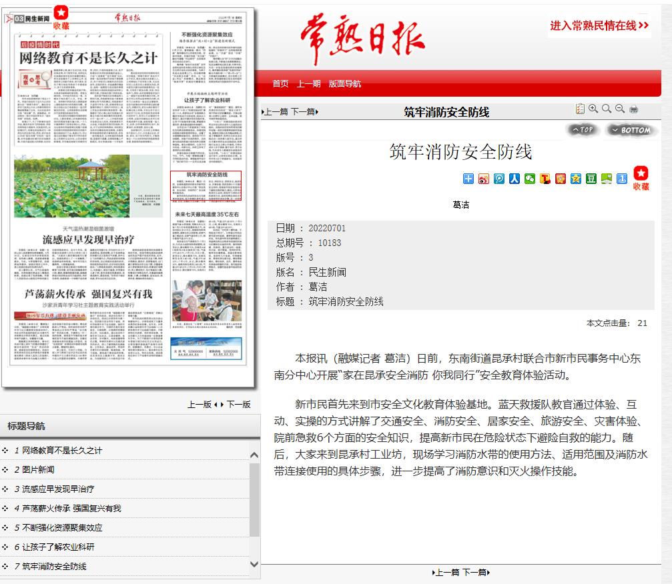Go to 上一期 in the red navigation bar
672x584 pixels.
click(x=309, y=83)
